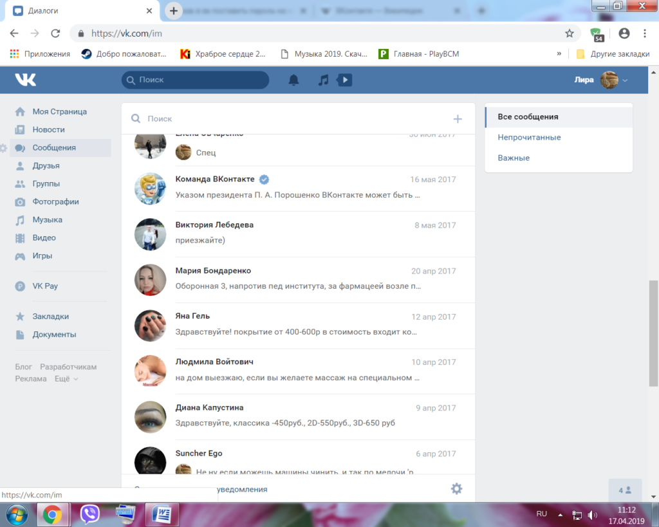Open Chrome three-dot menu
The image size is (659, 527).
645,33
